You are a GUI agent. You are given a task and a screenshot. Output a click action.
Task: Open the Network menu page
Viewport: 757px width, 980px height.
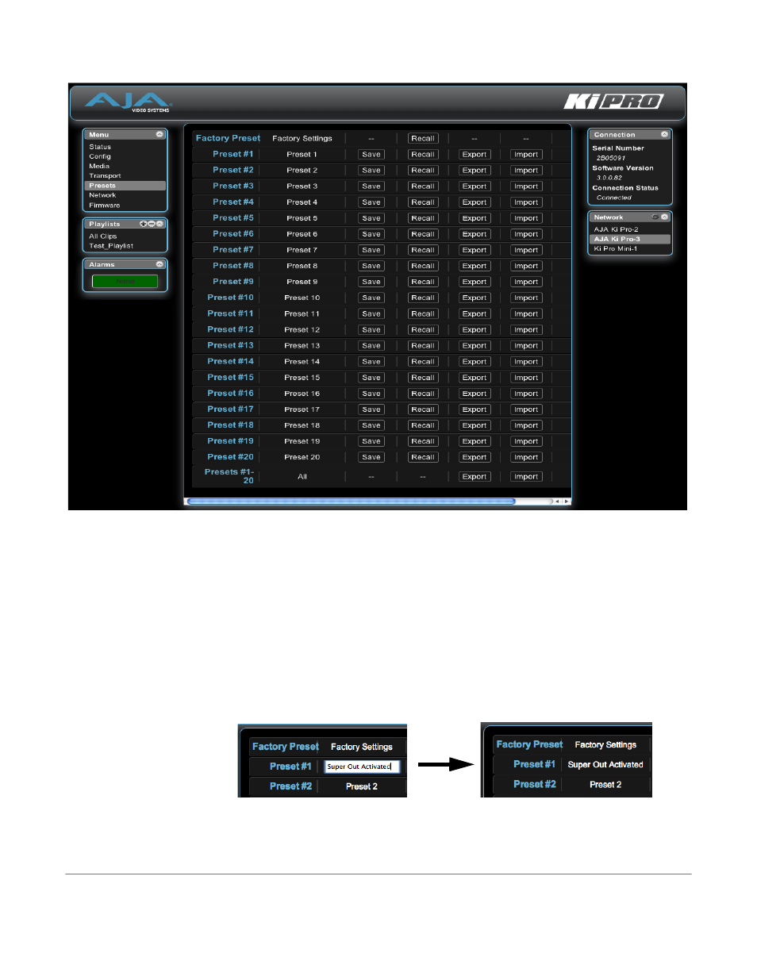(x=102, y=195)
